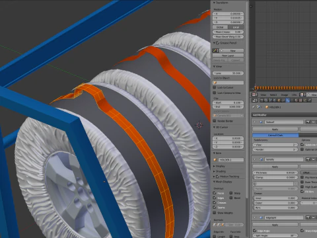The width and height of the screenshot is (317, 238).
Task: Enable vertex normals display icon
Action: (x=214, y=225)
